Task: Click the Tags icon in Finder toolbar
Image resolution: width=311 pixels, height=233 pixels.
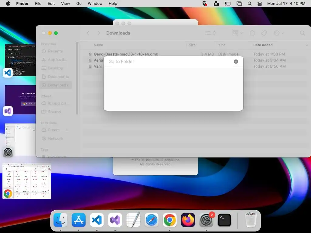Action: (x=264, y=33)
